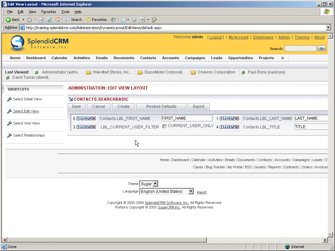Open the Contacts tab

[x=148, y=58]
